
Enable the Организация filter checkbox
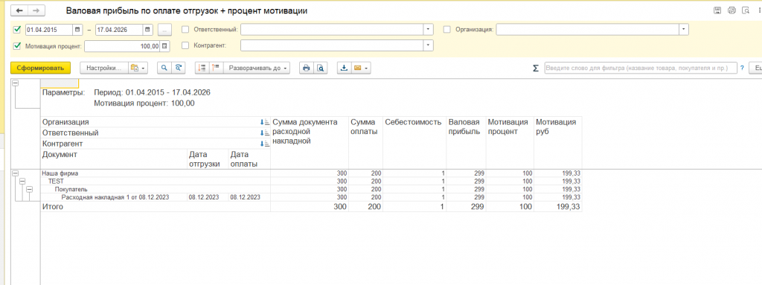coord(447,30)
